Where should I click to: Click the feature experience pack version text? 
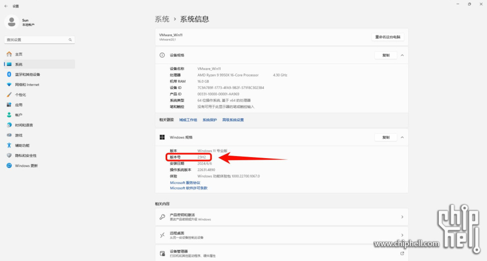pos(229,176)
